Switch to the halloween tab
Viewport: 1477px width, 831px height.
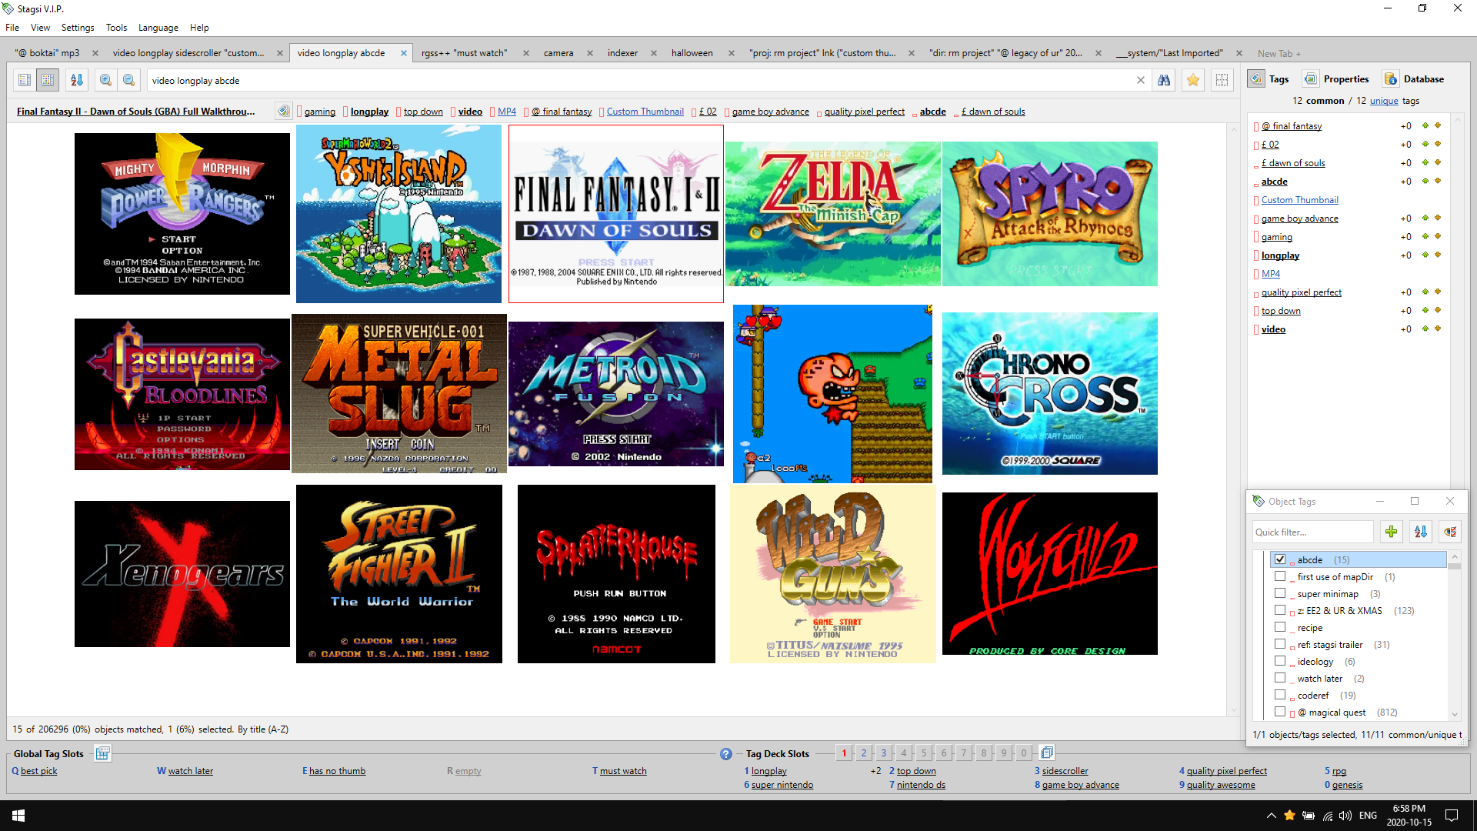click(x=692, y=53)
